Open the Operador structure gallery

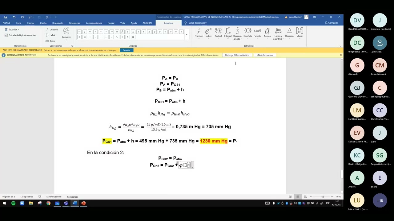pyautogui.click(x=289, y=33)
